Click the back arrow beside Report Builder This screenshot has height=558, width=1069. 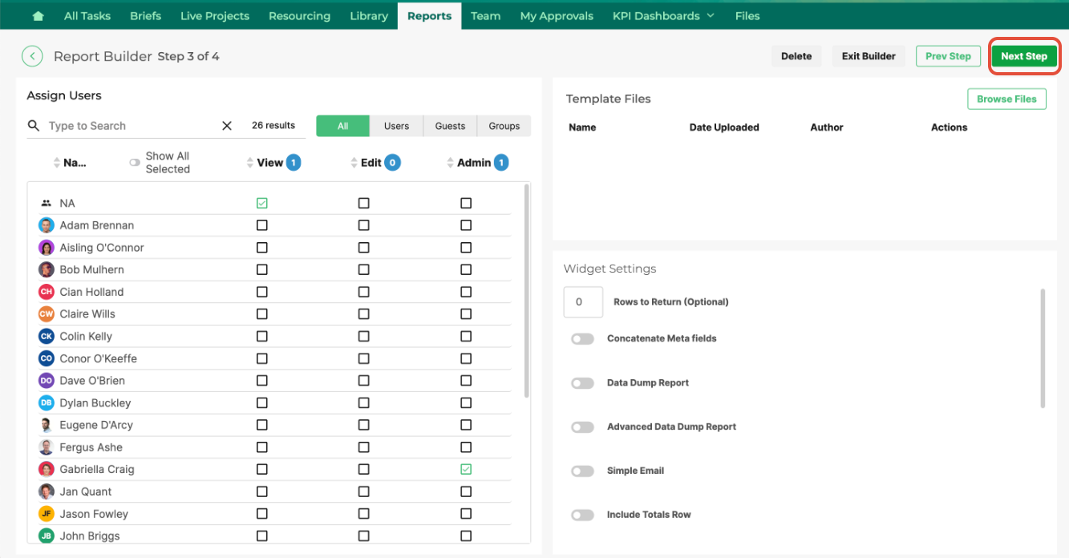pos(32,56)
